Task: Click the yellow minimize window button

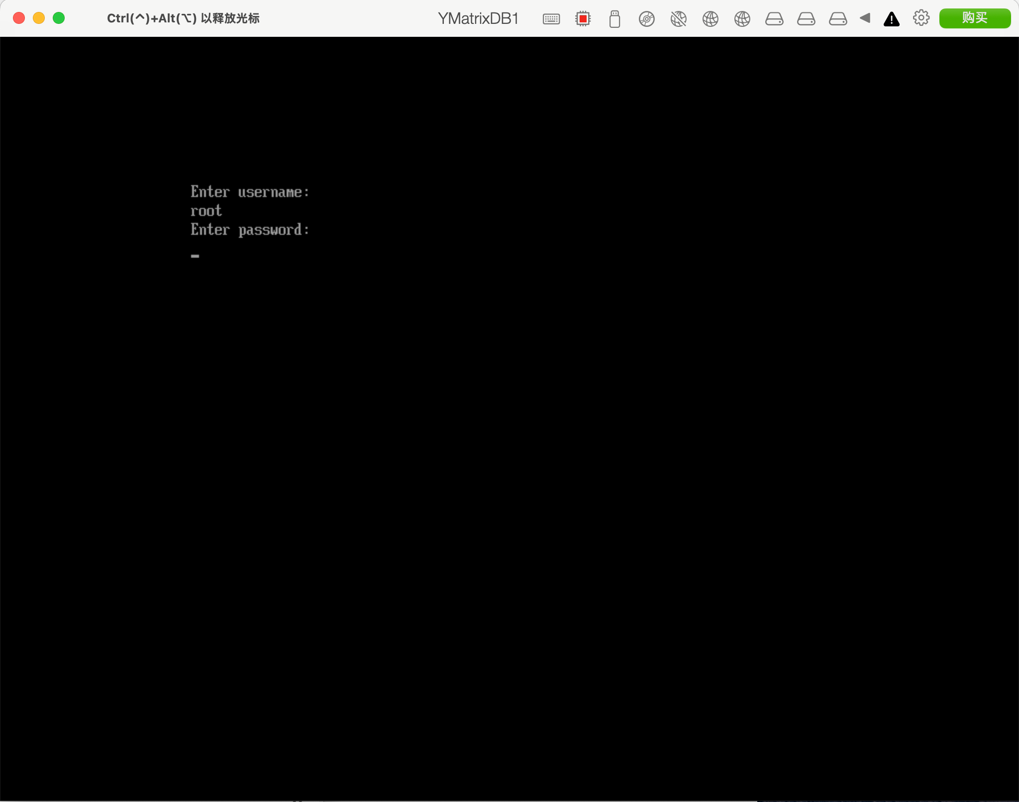Action: point(39,18)
